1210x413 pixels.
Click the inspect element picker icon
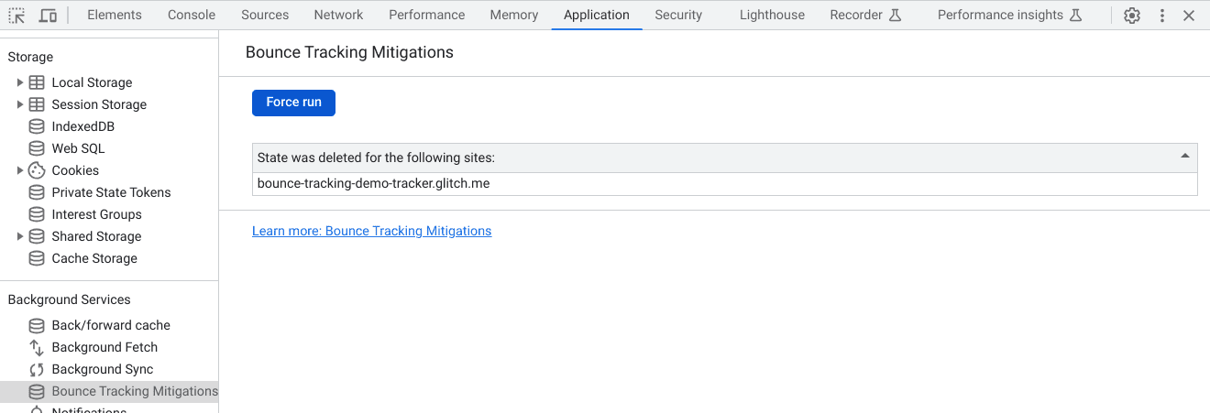[x=16, y=16]
